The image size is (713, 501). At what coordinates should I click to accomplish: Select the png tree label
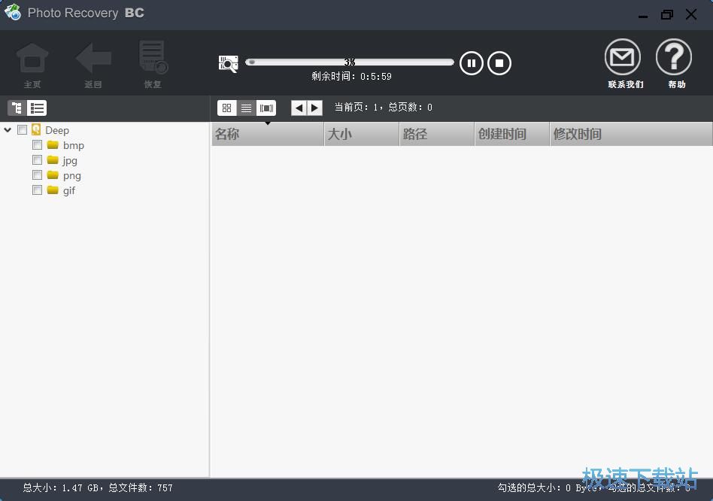pyautogui.click(x=72, y=175)
